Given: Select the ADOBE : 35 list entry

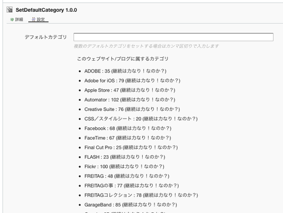Looking at the screenshot, I should (126, 71).
